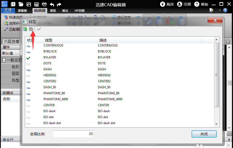Viewport: 233px width, 148px height.
Task: Select the BYBLOCK linetype name
Action: pos(50,51)
